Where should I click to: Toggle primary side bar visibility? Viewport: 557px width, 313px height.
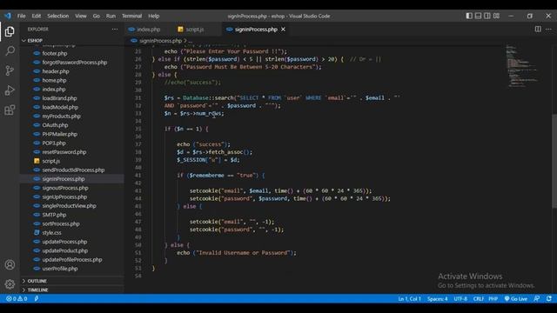pyautogui.click(x=469, y=16)
